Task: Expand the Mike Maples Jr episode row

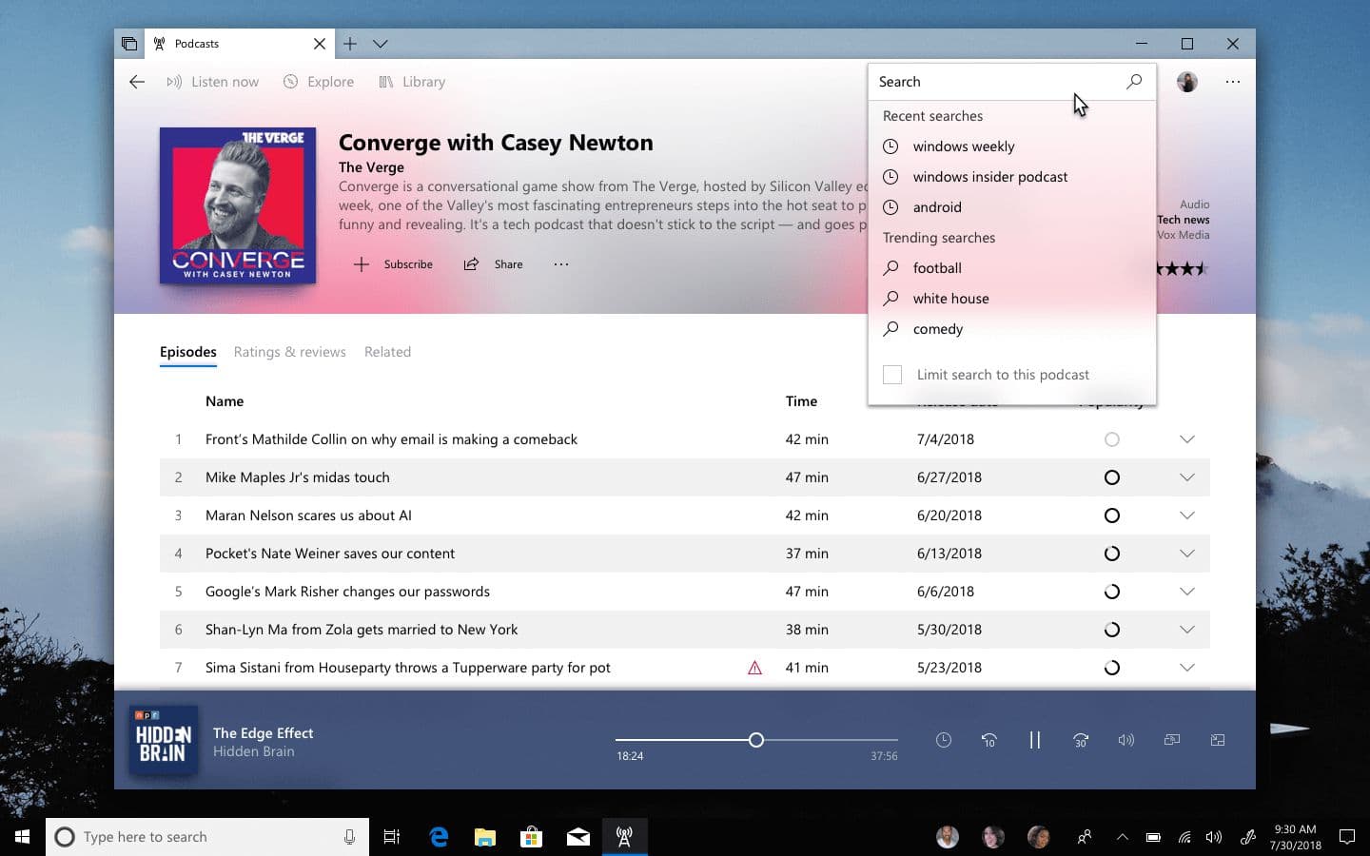Action: 1187,477
